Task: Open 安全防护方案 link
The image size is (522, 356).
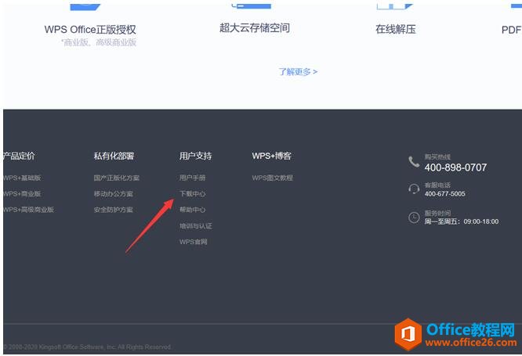Action: coord(113,210)
